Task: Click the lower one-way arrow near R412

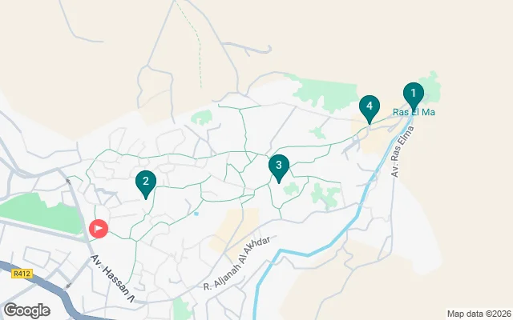Action: (x=68, y=286)
